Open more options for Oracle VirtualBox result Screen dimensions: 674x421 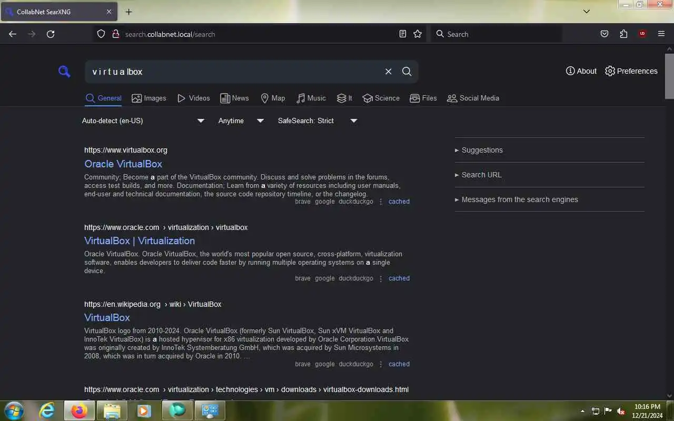[x=381, y=202]
